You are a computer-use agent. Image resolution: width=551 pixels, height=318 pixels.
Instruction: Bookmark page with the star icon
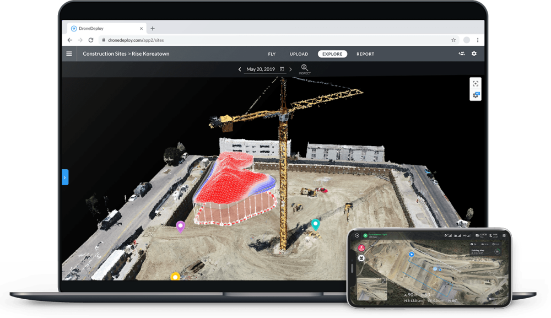pos(453,40)
